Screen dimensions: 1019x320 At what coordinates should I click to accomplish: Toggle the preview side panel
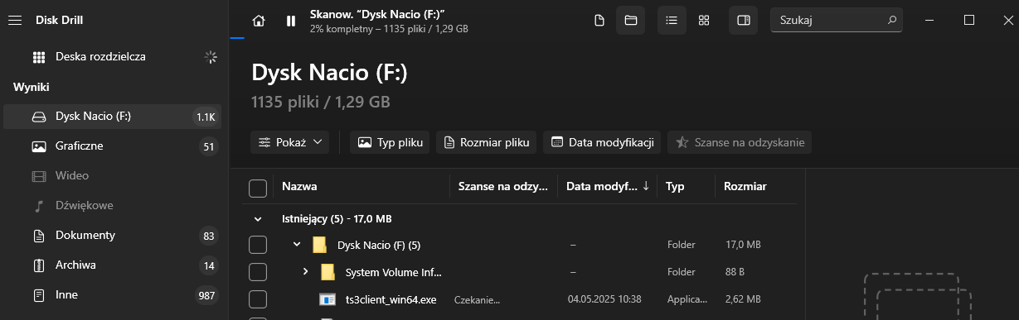pyautogui.click(x=743, y=21)
